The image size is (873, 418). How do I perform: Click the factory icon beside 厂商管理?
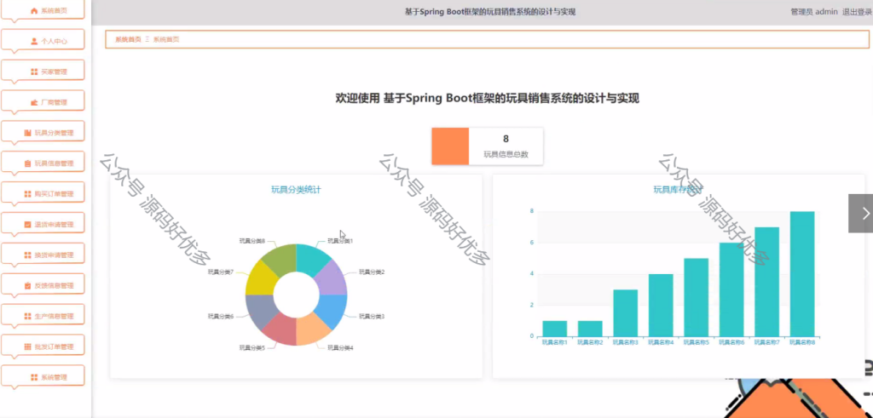34,102
